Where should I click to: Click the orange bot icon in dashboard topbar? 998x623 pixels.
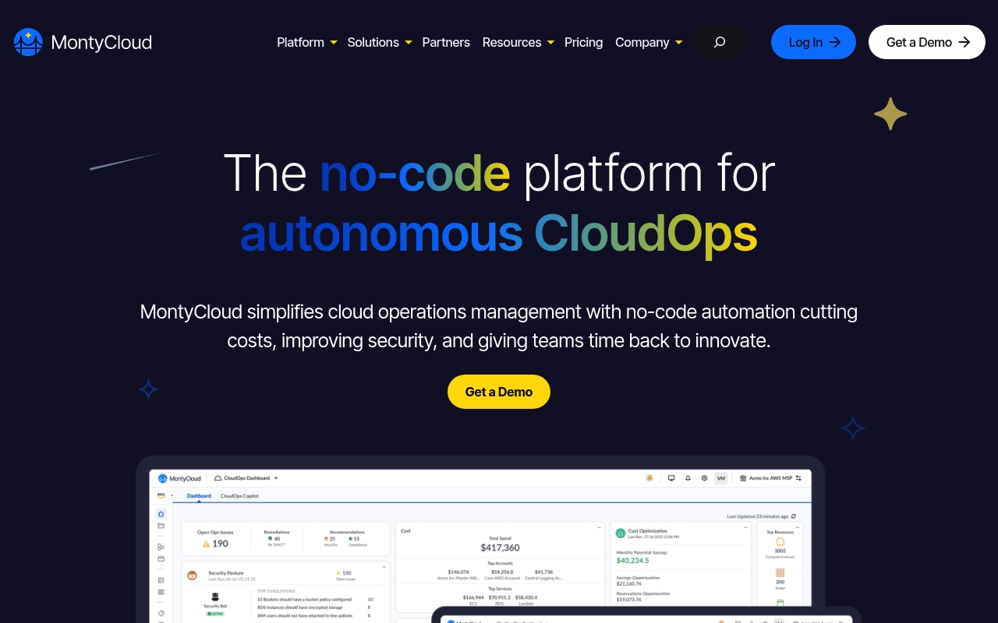(x=649, y=478)
